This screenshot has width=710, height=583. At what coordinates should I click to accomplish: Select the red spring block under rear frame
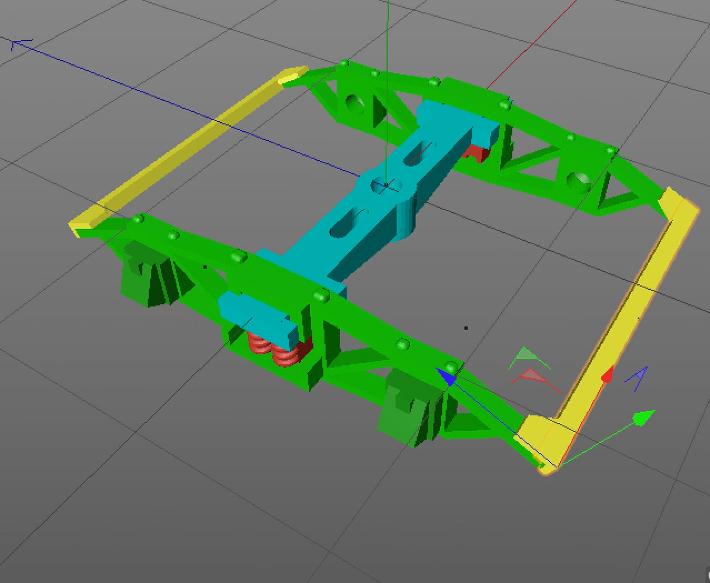coord(477,153)
